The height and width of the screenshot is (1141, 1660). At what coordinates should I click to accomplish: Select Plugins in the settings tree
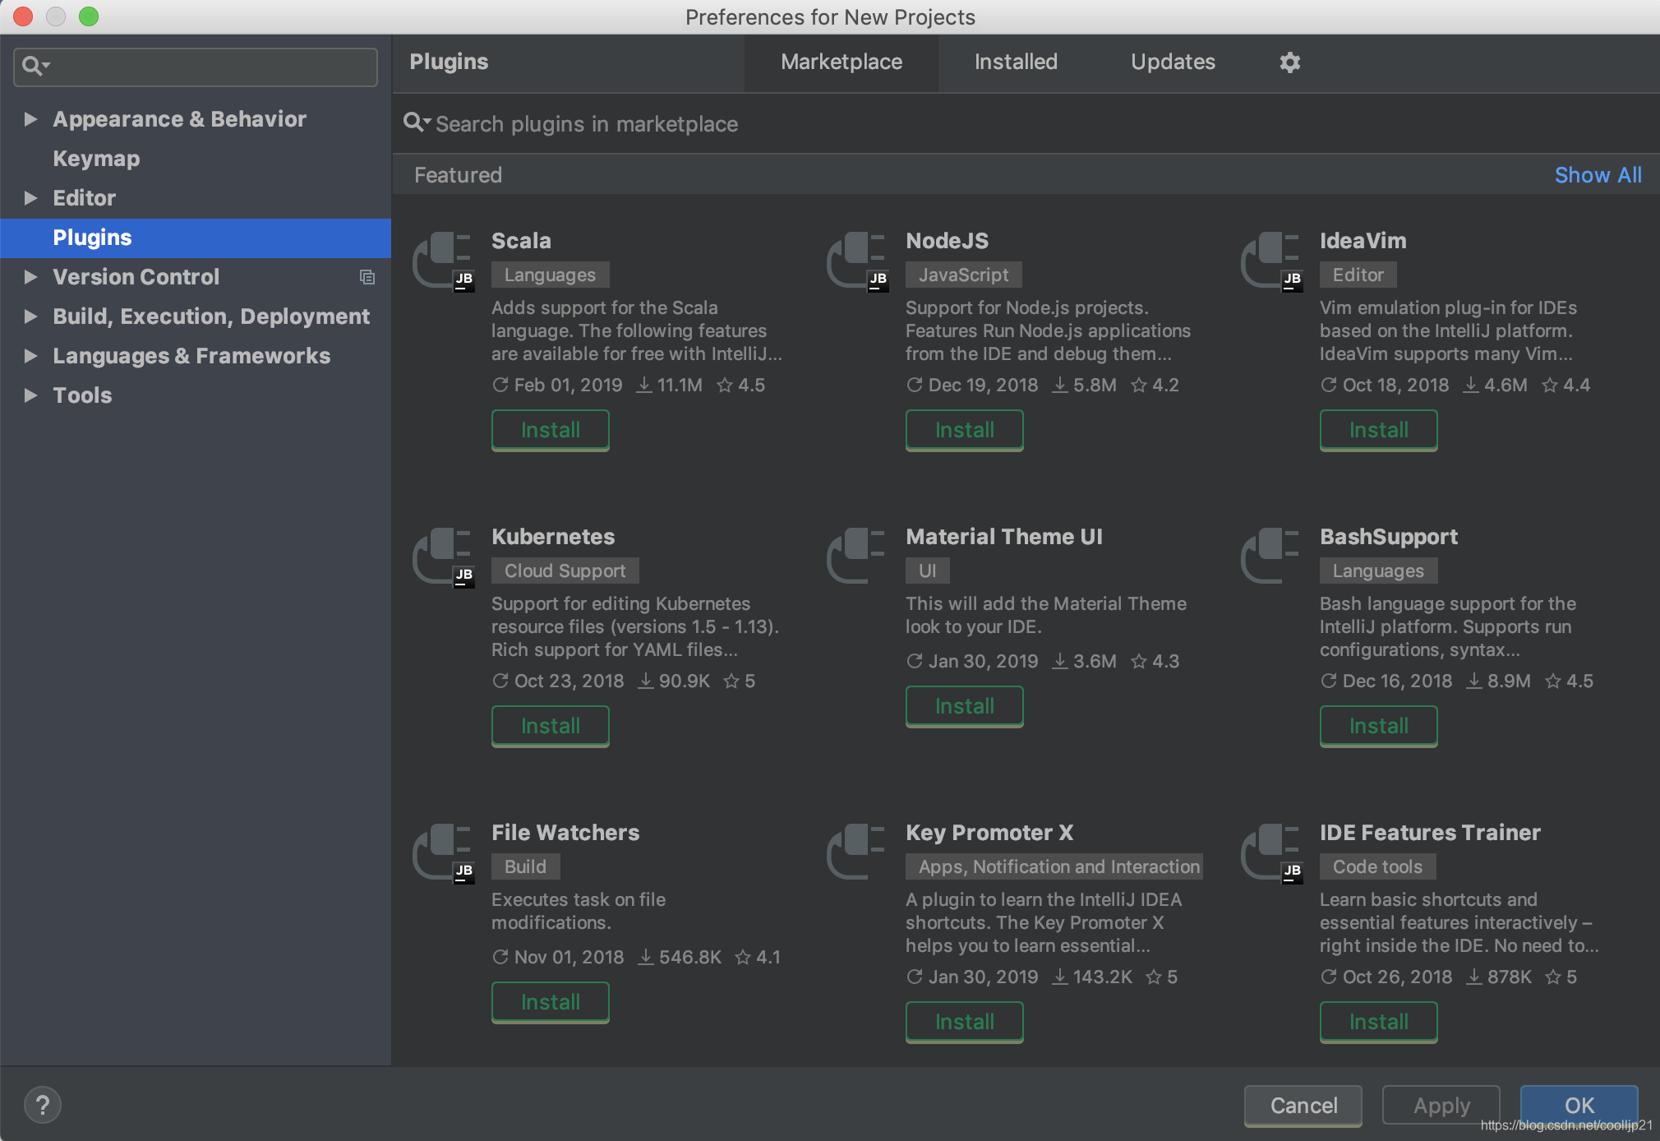click(x=196, y=238)
